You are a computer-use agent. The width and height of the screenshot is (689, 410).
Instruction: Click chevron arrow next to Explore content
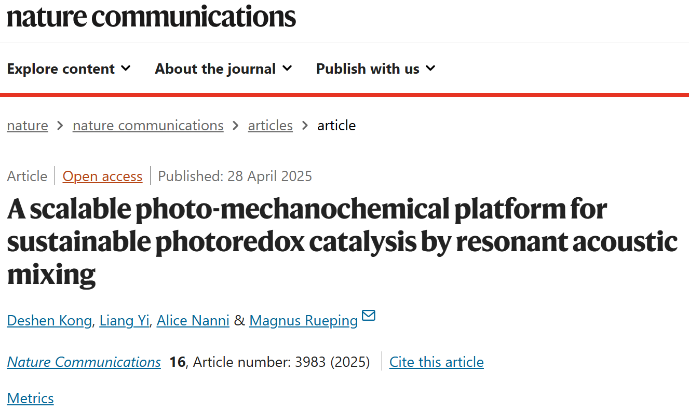pos(126,68)
